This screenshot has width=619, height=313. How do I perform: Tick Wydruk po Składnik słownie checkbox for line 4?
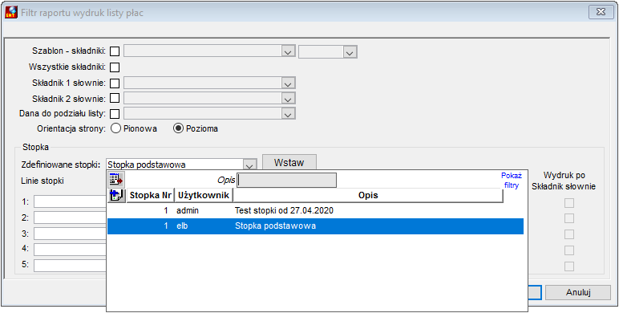(x=568, y=250)
